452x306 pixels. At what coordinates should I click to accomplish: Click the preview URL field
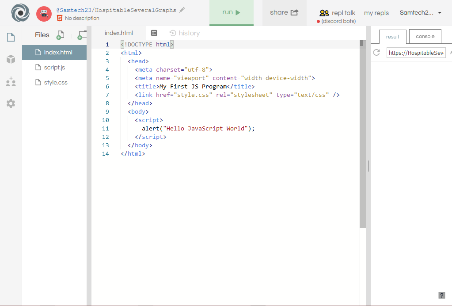416,53
